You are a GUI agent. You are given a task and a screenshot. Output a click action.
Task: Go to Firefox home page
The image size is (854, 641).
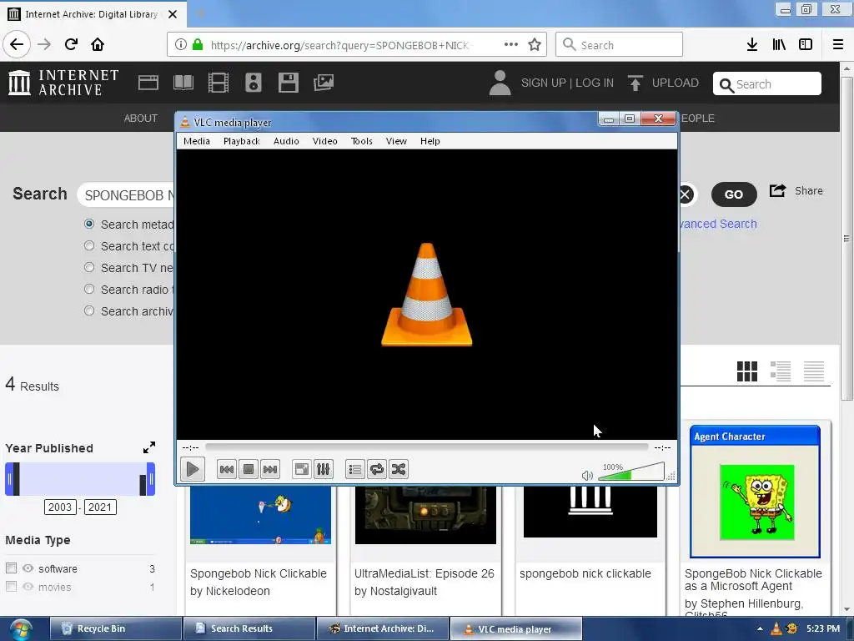coord(98,45)
